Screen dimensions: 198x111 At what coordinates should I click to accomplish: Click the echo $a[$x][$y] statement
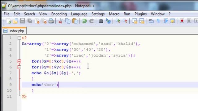tap(56, 73)
